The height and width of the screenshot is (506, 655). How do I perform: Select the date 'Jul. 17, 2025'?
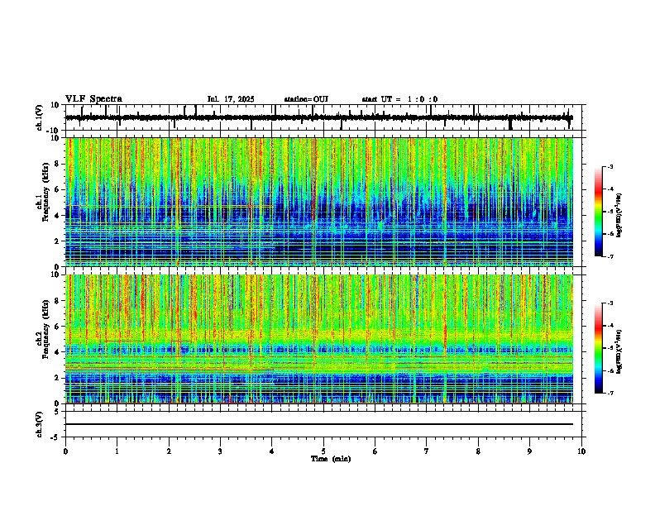coord(231,99)
